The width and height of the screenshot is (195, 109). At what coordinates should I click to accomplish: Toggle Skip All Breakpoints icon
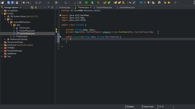(24, 3)
